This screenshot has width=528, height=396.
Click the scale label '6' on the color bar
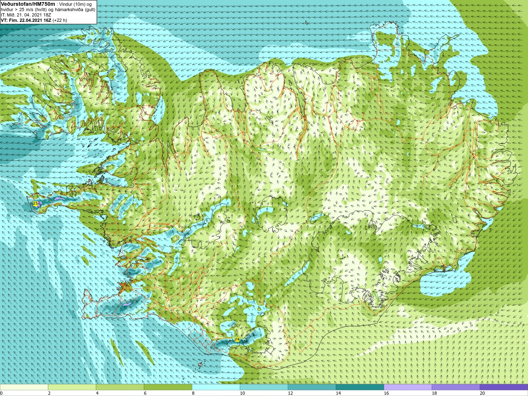point(145,393)
